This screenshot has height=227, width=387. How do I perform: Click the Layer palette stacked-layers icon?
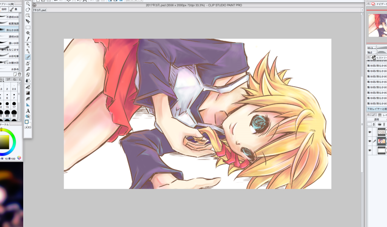pyautogui.click(x=379, y=115)
